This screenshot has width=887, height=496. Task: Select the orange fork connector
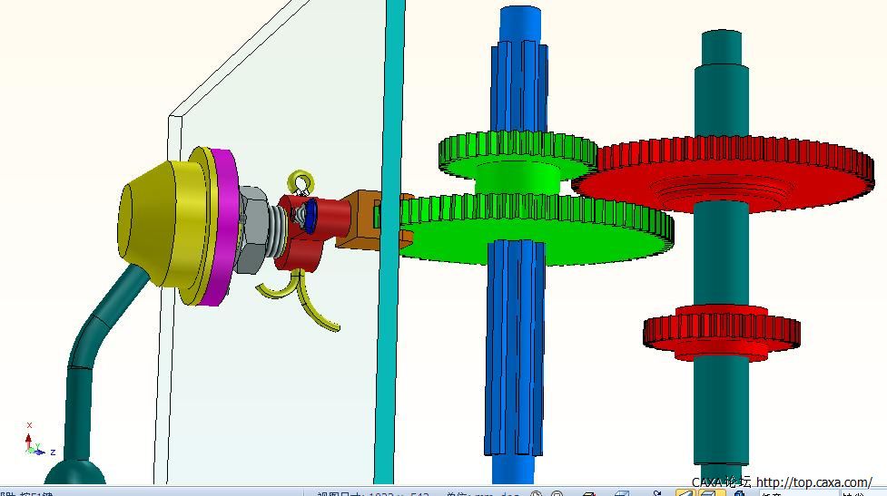(363, 220)
